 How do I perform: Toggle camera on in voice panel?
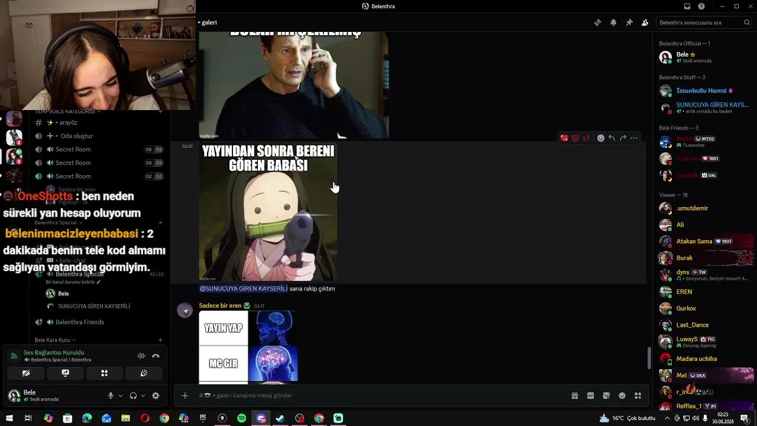click(x=26, y=373)
